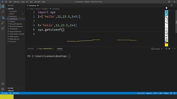Screen dimensions: 177x99
Task: Open desktop.ini in the file tree
Action: (13, 16)
